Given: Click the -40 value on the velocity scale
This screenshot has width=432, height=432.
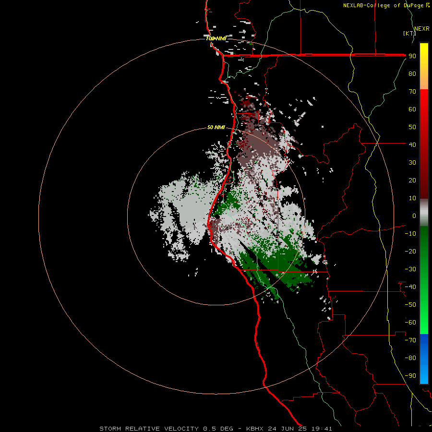Looking at the screenshot, I should (x=410, y=287).
